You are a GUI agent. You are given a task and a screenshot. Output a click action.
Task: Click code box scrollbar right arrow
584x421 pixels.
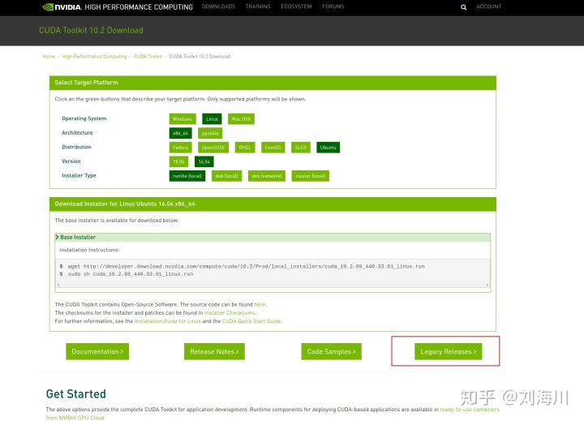[487, 285]
